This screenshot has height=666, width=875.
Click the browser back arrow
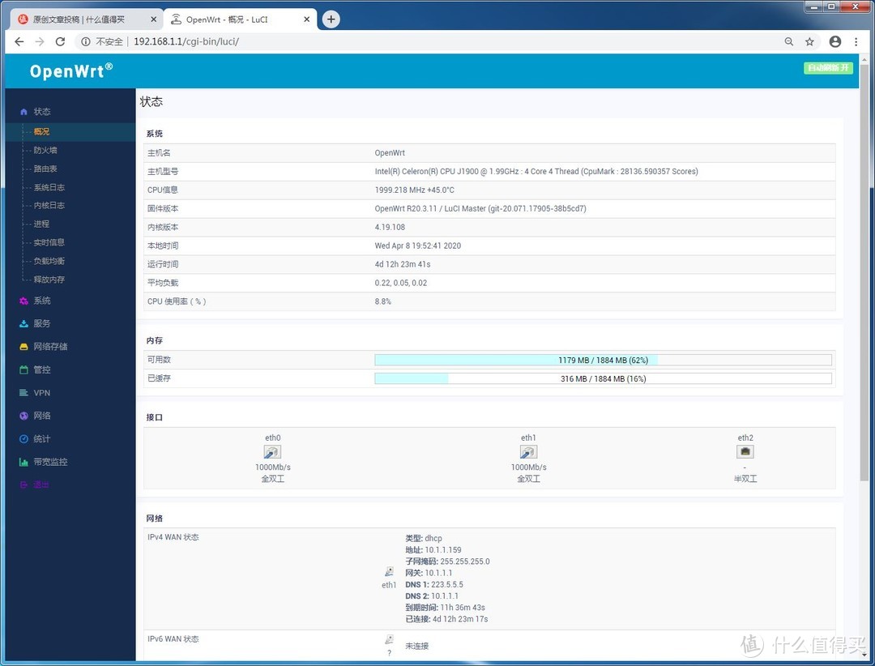(19, 41)
